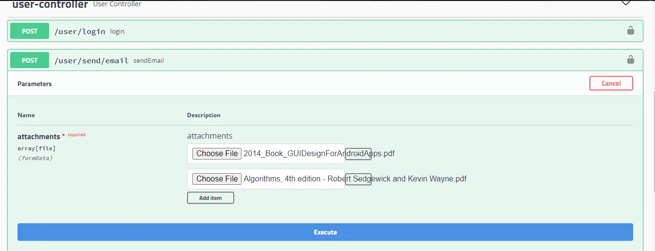
Task: Collapse the POST /user/send/email operation
Action: pyautogui.click(x=325, y=60)
